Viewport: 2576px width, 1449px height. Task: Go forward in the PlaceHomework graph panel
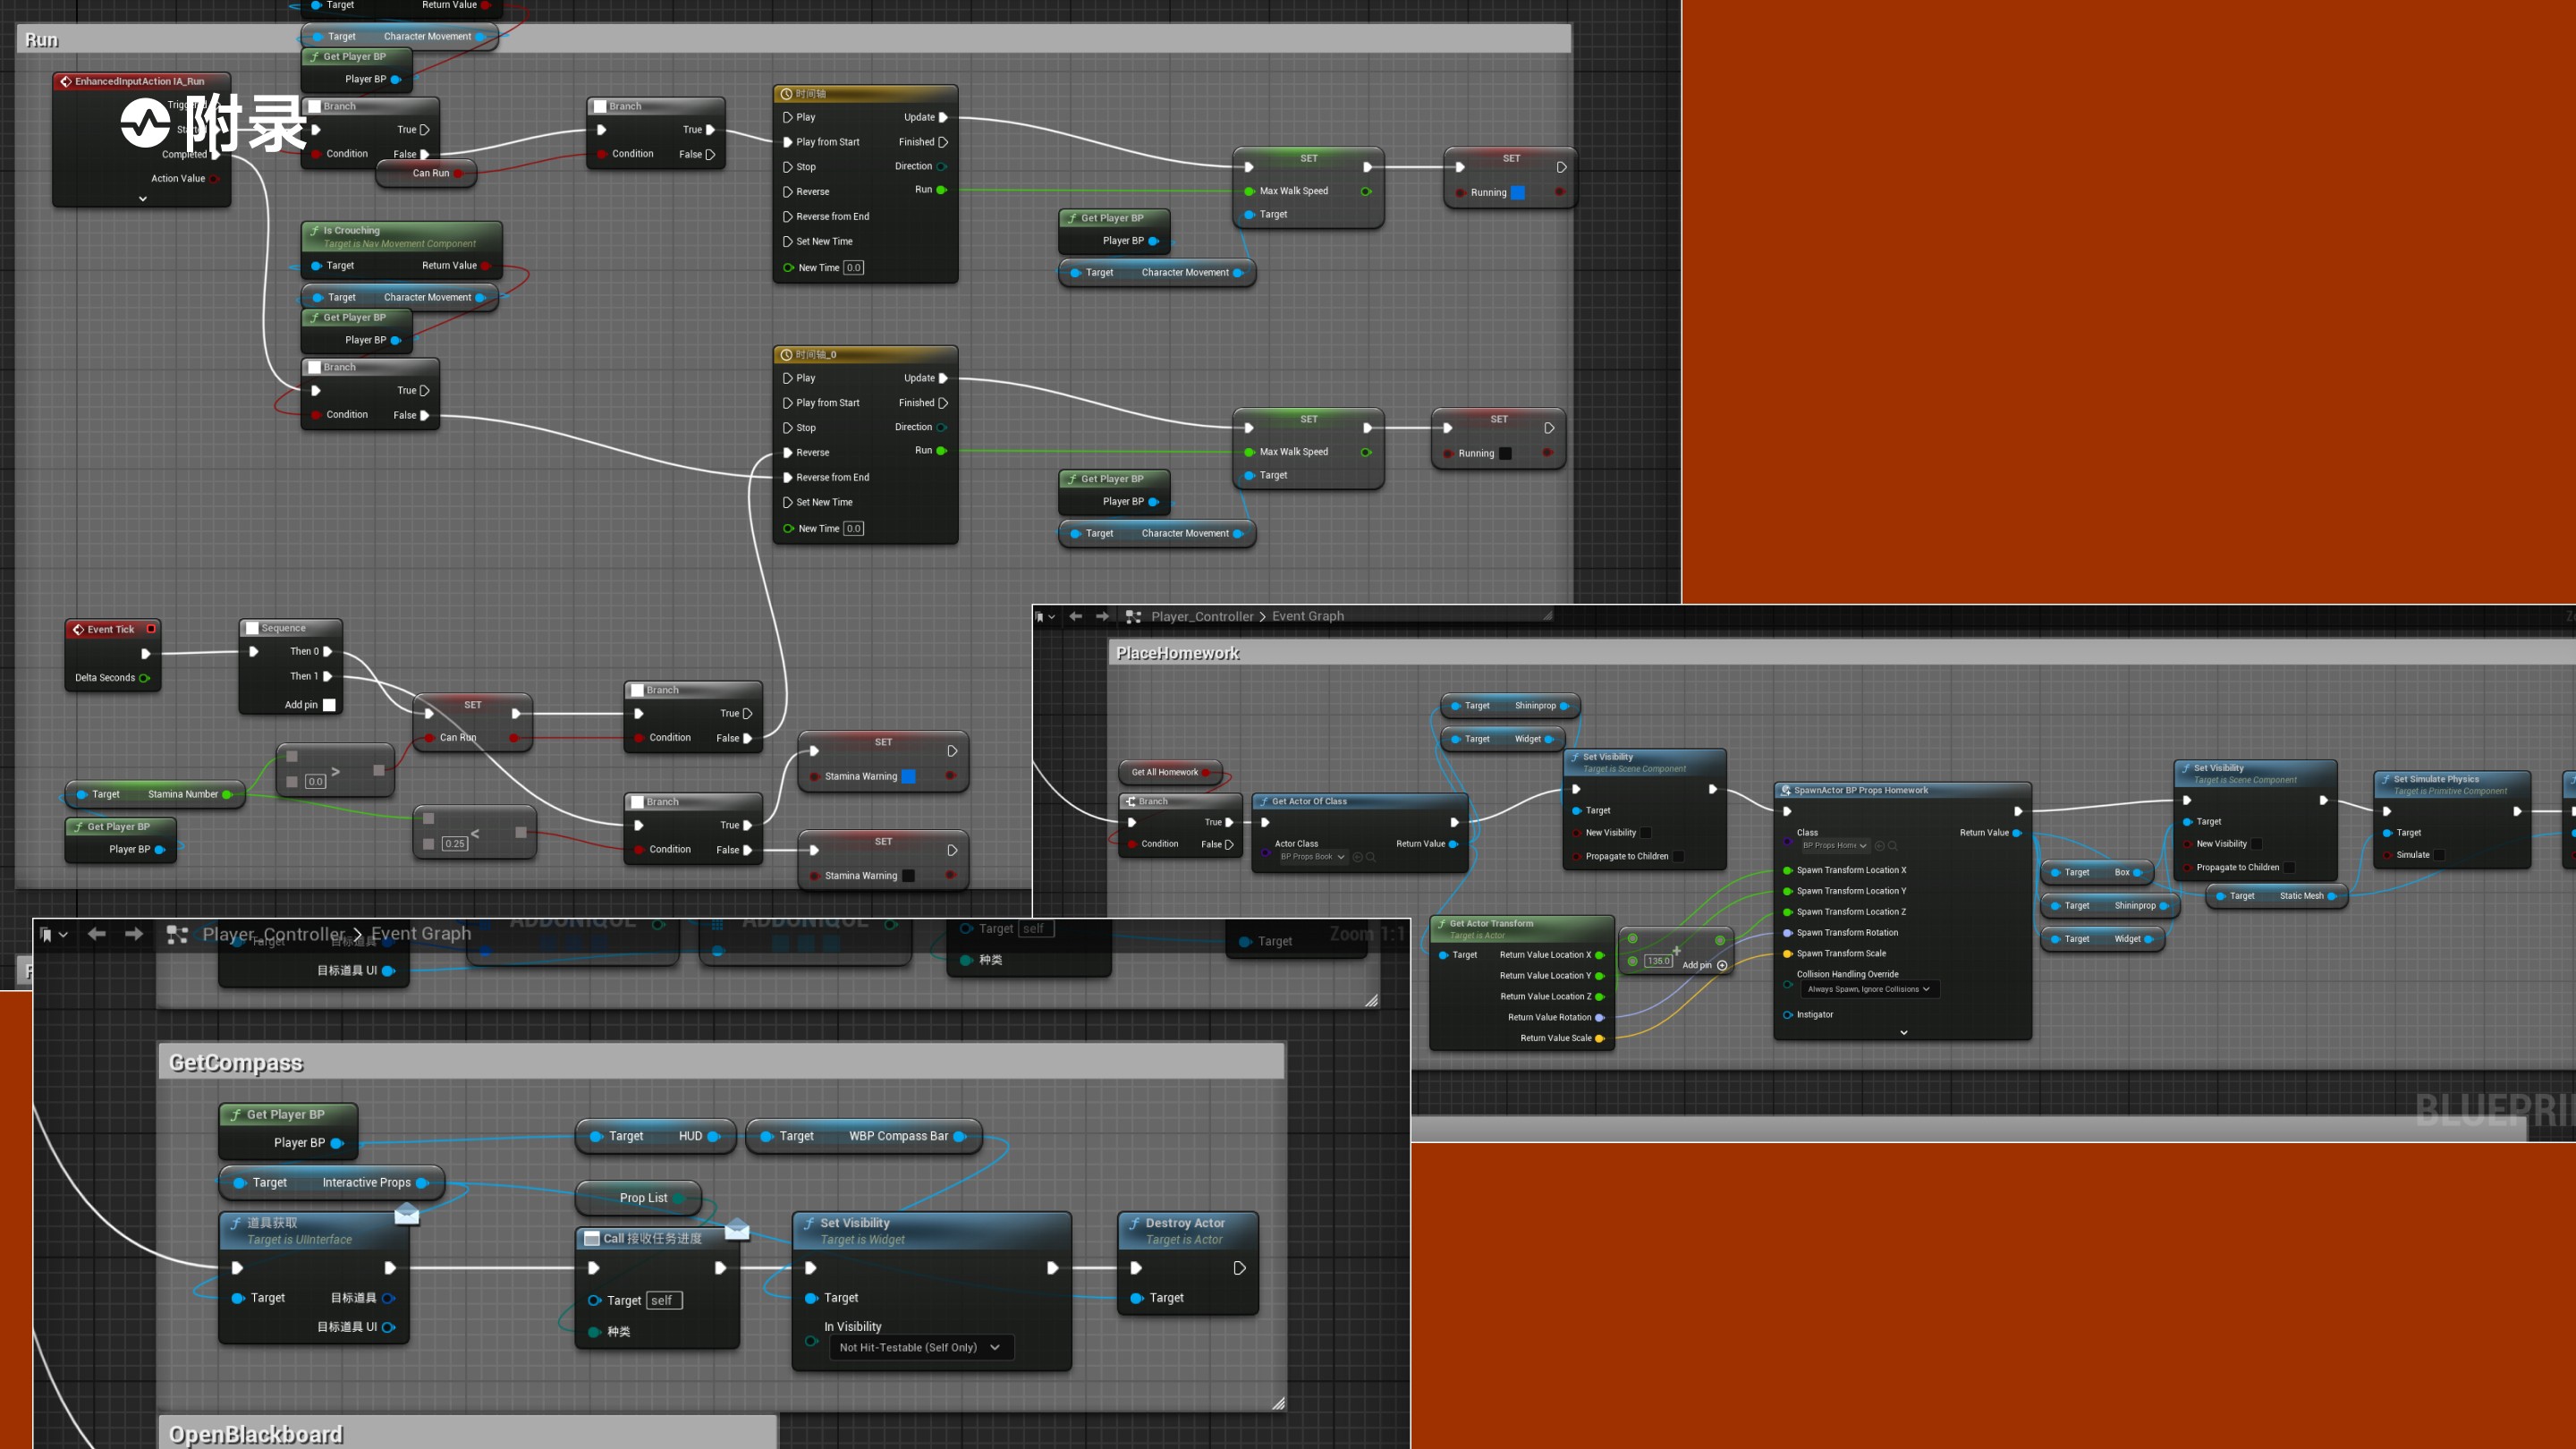(x=1102, y=616)
